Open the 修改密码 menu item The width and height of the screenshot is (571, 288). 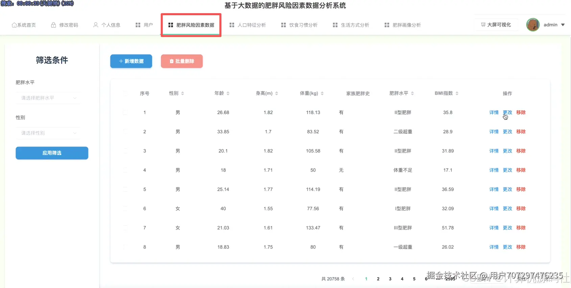click(65, 25)
